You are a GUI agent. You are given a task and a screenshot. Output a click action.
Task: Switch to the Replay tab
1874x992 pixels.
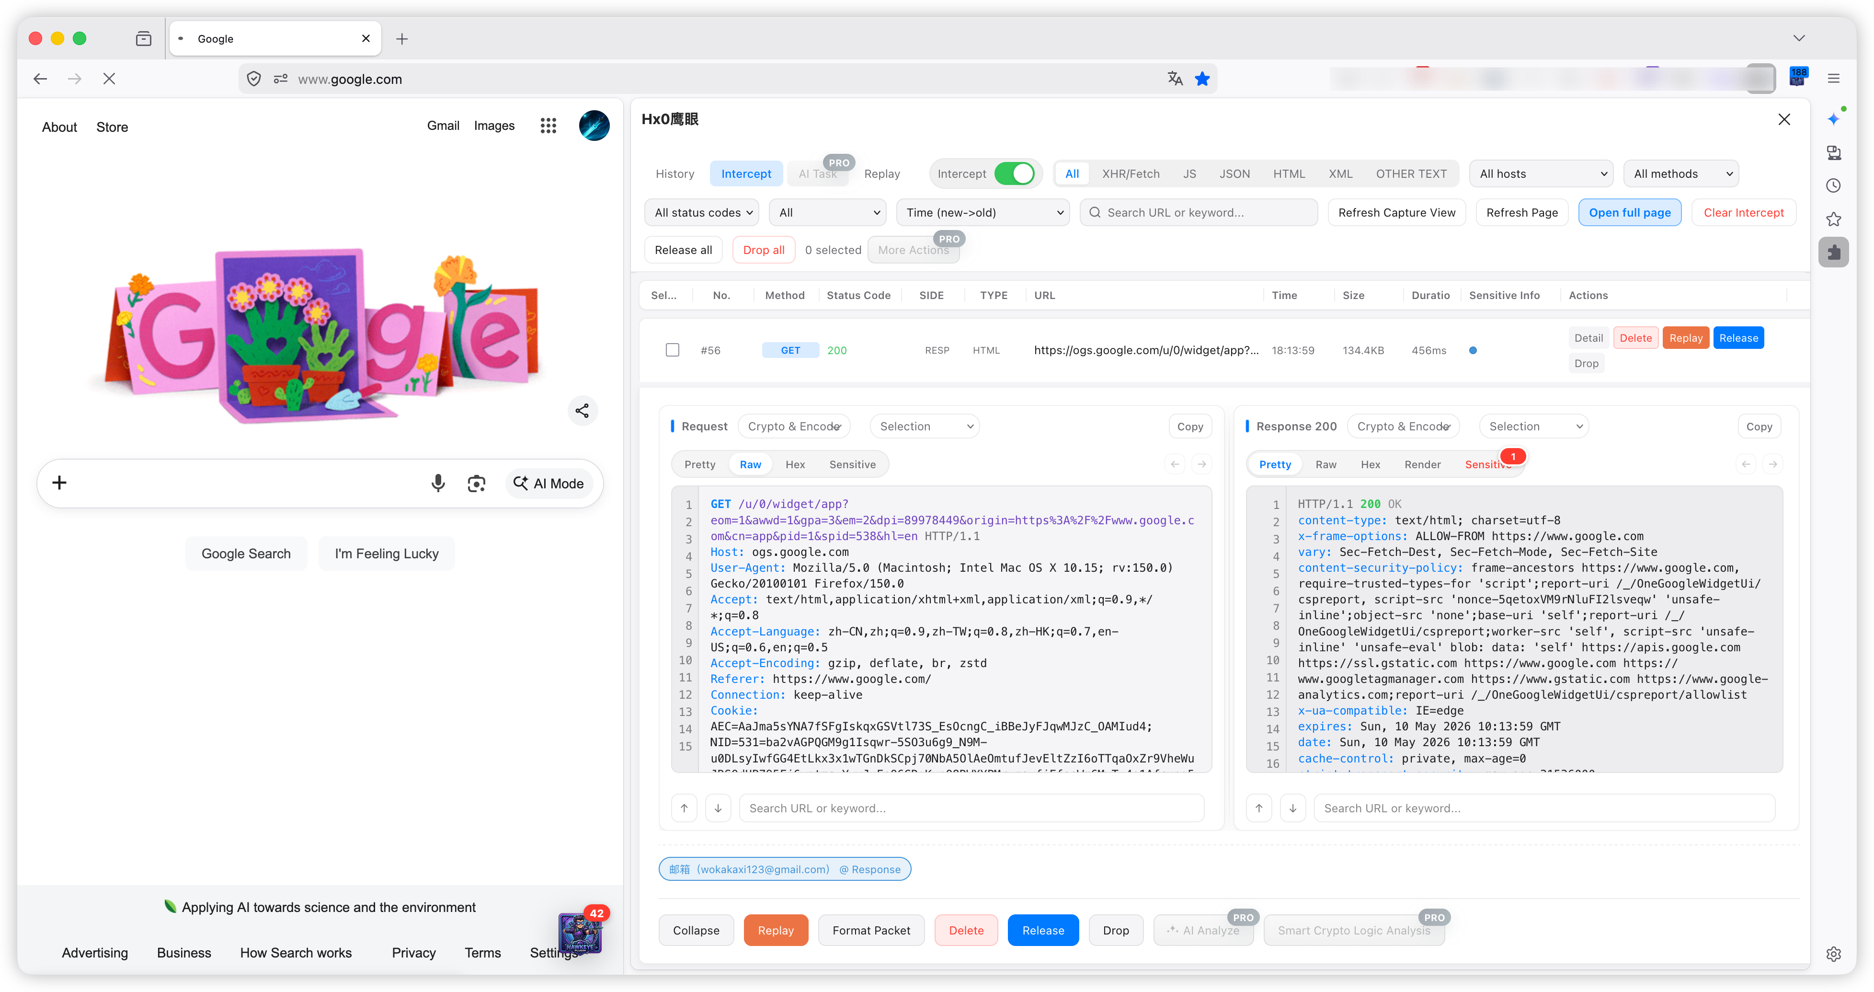click(882, 174)
